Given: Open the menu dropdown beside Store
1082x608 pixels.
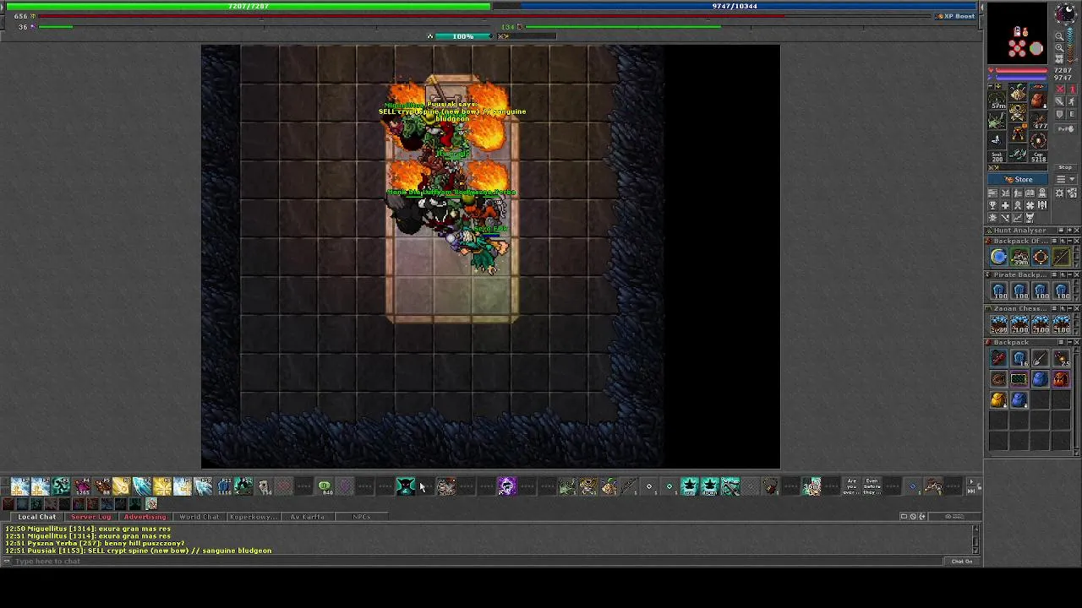Looking at the screenshot, I should pos(1066,179).
